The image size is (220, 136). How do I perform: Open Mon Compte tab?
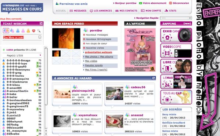(x=154, y=11)
